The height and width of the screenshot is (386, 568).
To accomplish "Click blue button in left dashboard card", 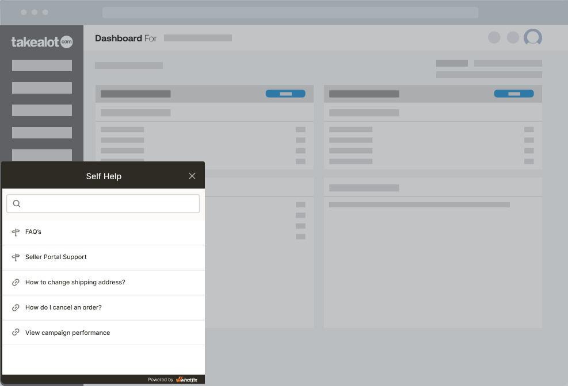I will [285, 94].
